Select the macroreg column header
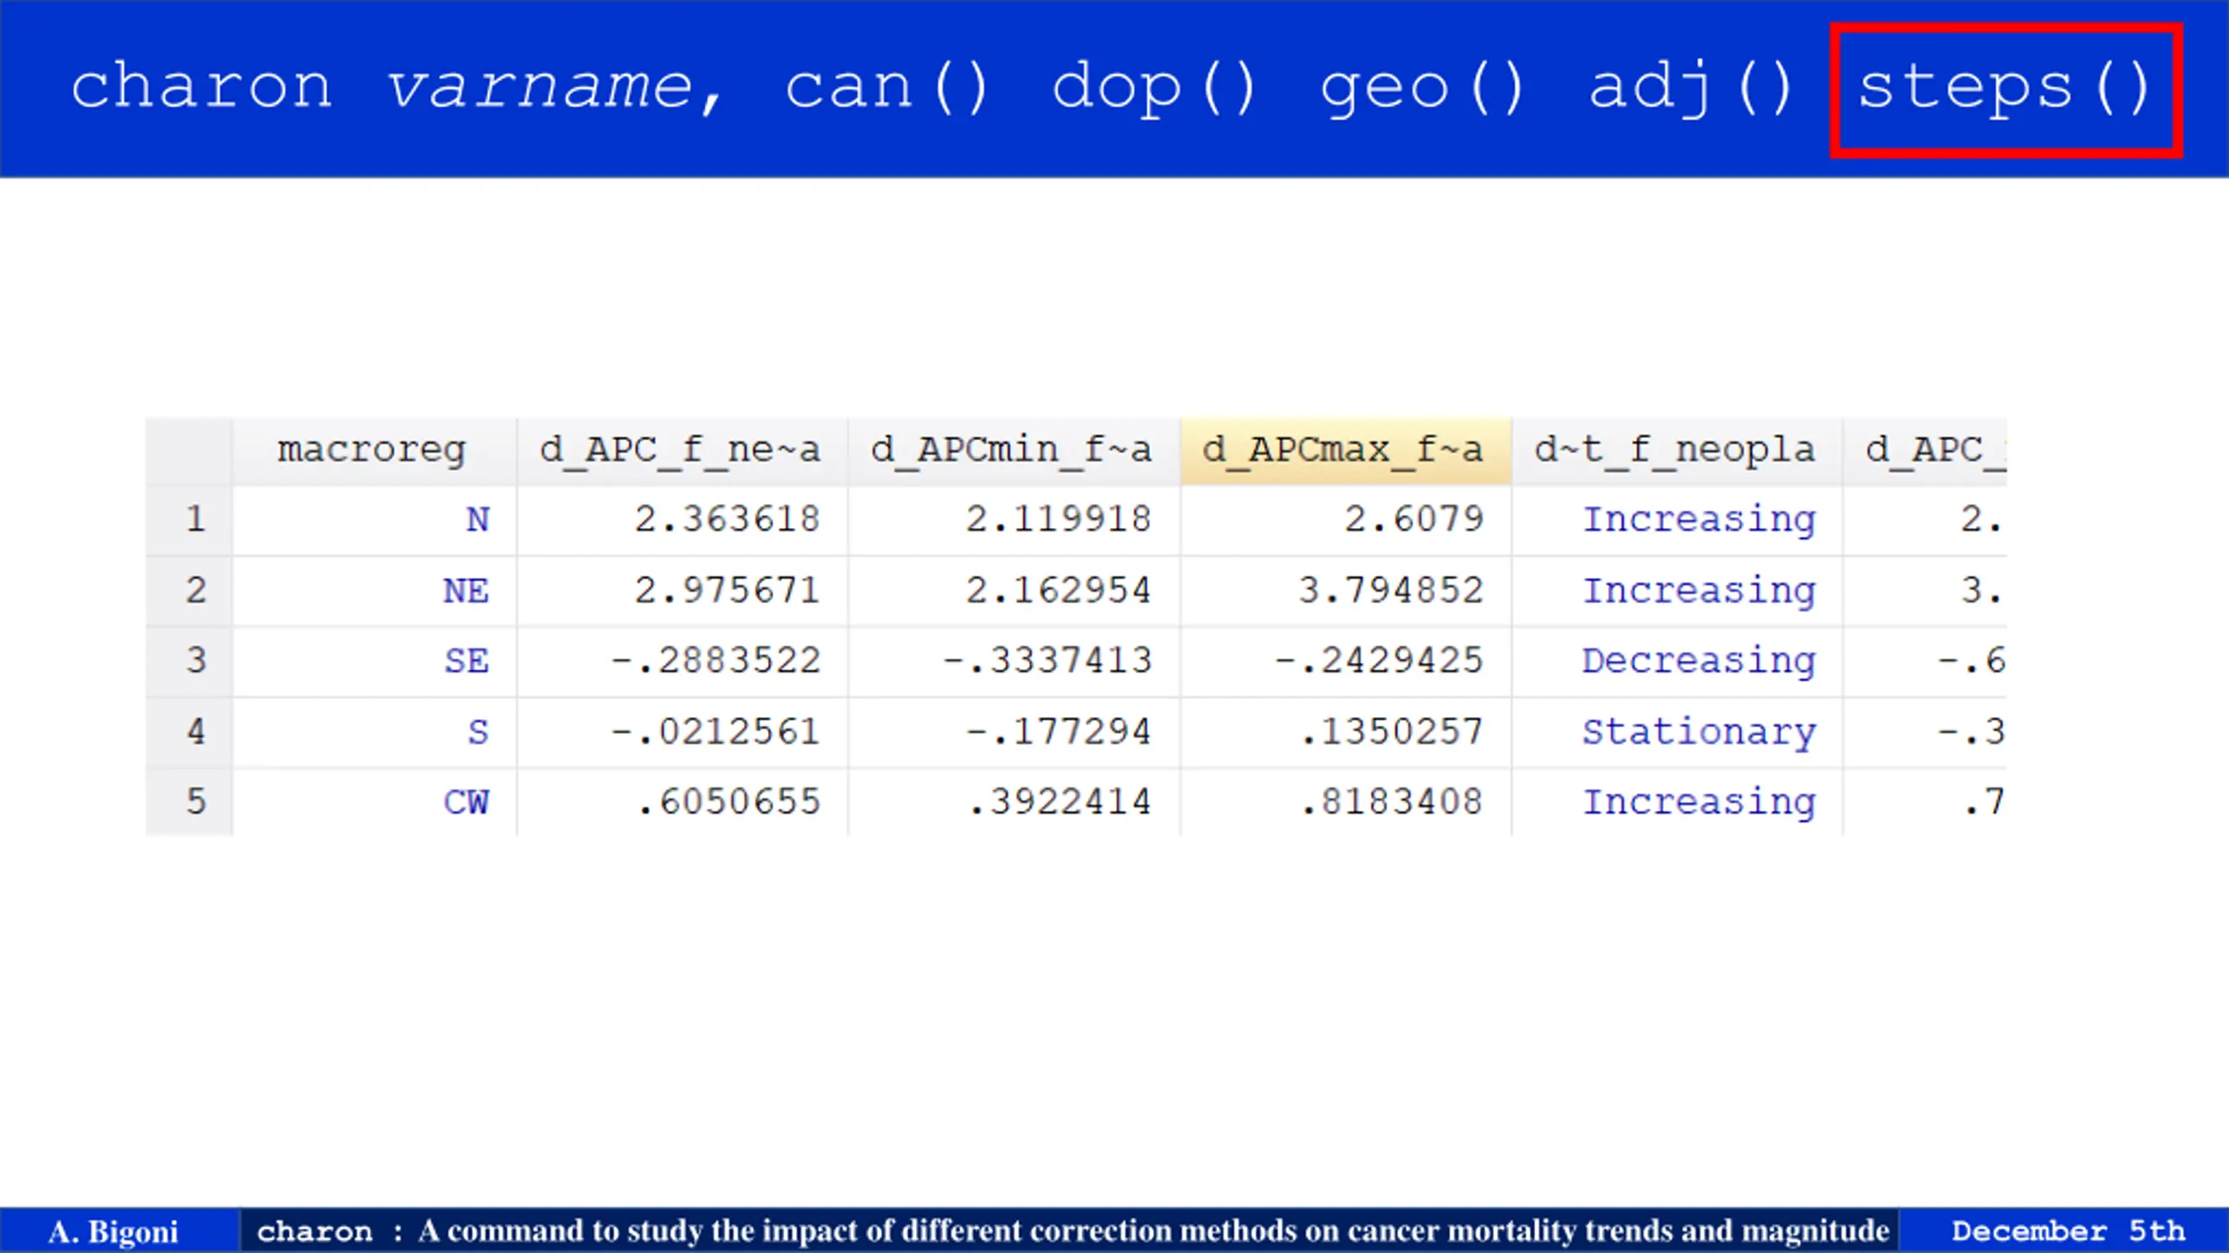The height and width of the screenshot is (1253, 2229). (374, 451)
